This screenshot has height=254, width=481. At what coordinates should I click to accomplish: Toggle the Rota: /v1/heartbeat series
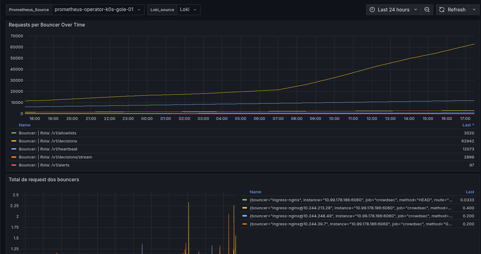click(48, 149)
